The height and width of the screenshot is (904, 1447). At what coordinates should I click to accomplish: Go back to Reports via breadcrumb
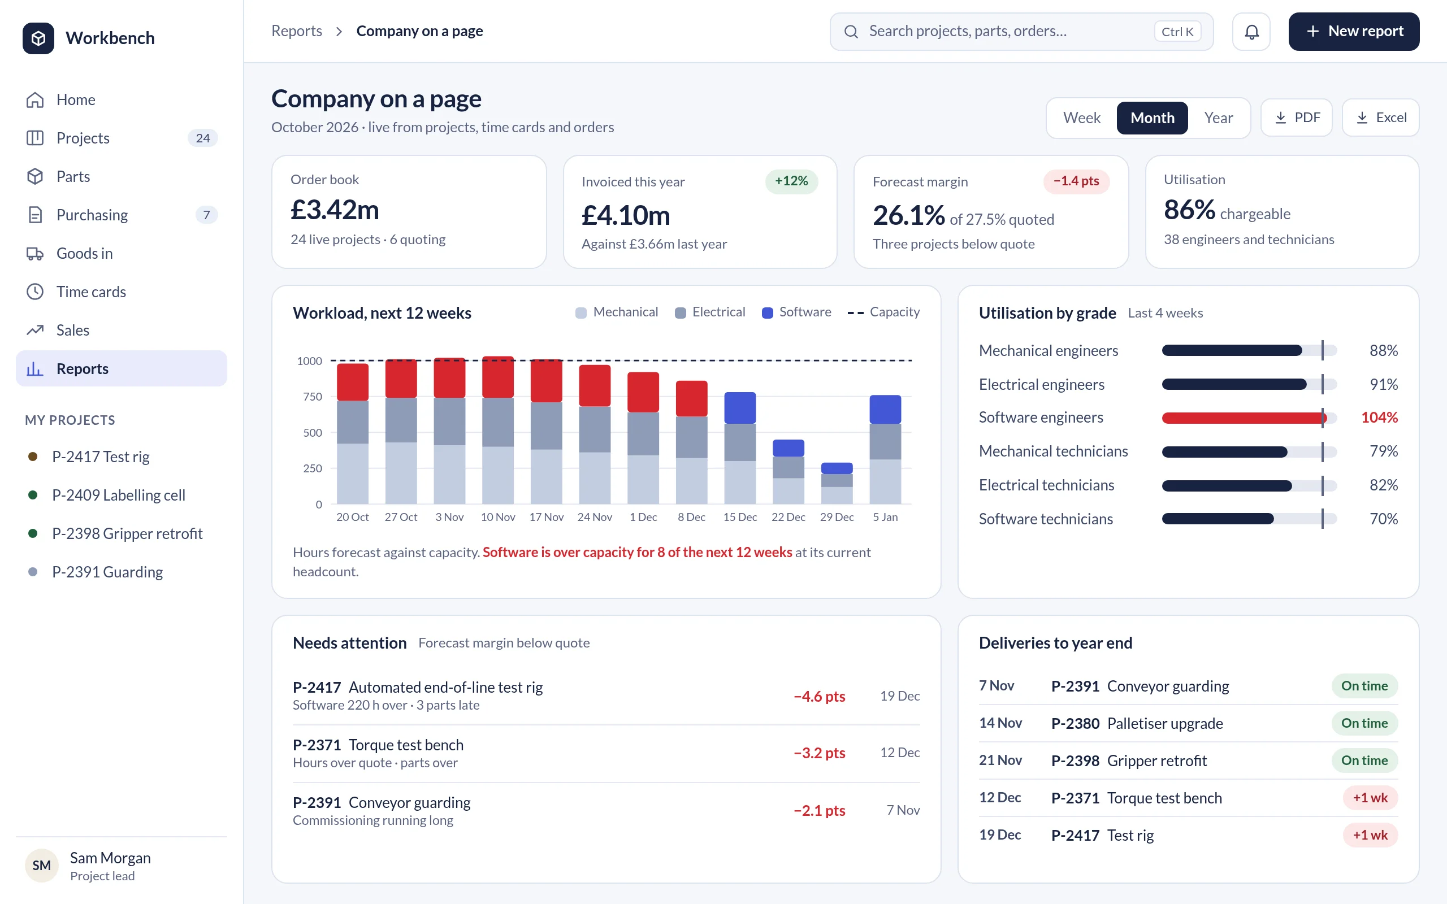297,31
